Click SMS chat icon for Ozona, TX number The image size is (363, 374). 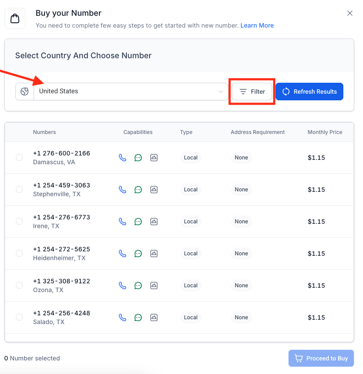coord(138,286)
